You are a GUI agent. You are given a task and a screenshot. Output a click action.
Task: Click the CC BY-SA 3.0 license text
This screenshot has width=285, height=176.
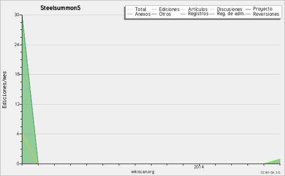(270, 173)
